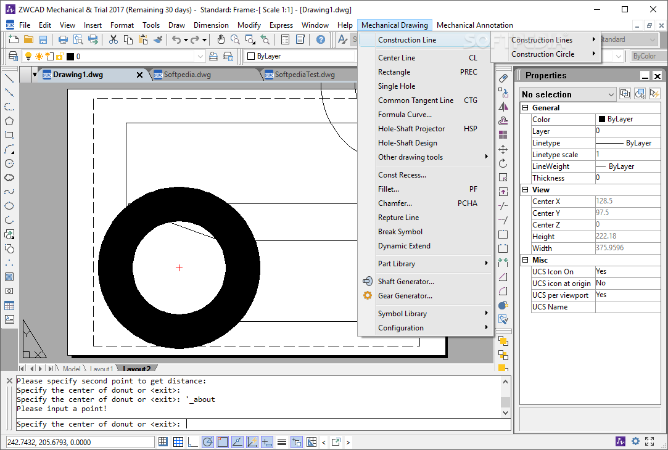Switch to the Softpedia.dwg tab
This screenshot has width=668, height=450.
tap(188, 75)
